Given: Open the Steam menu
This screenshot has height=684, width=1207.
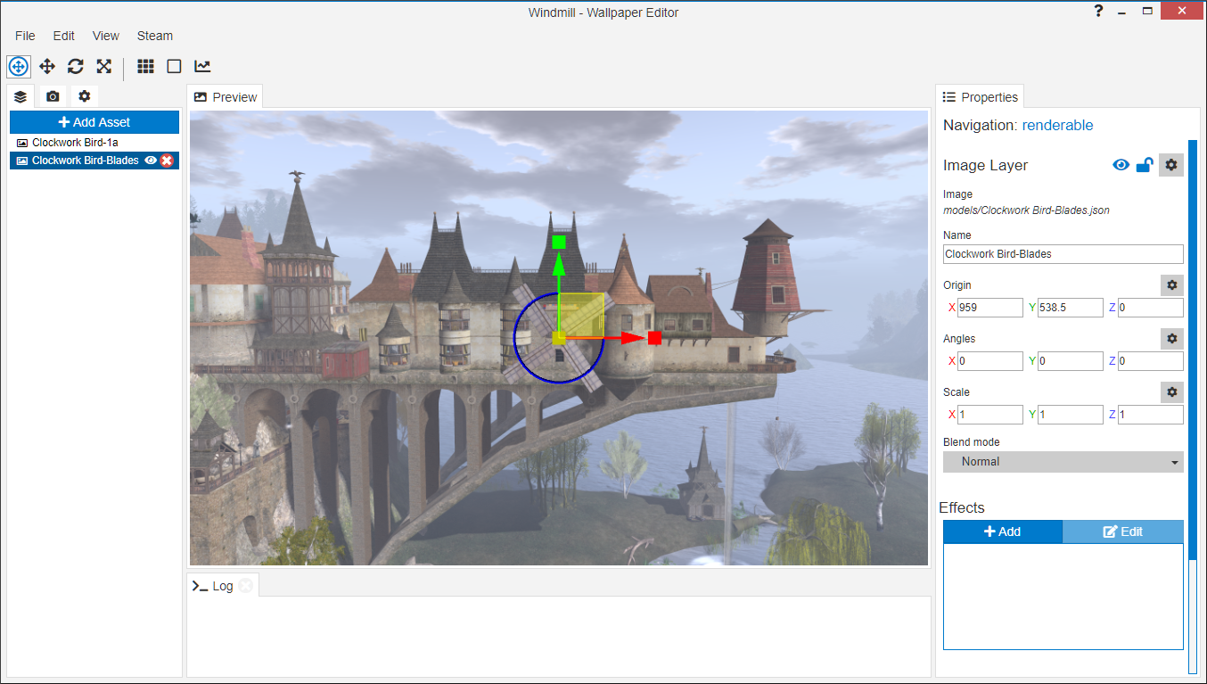Looking at the screenshot, I should click(x=155, y=36).
